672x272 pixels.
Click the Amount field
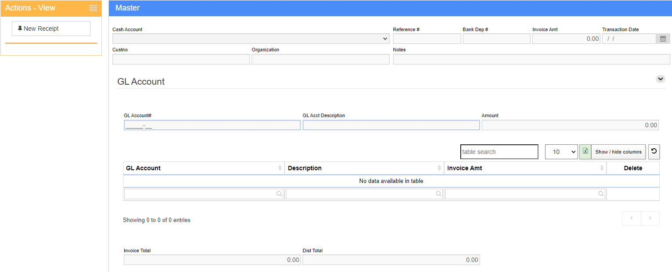(x=571, y=125)
